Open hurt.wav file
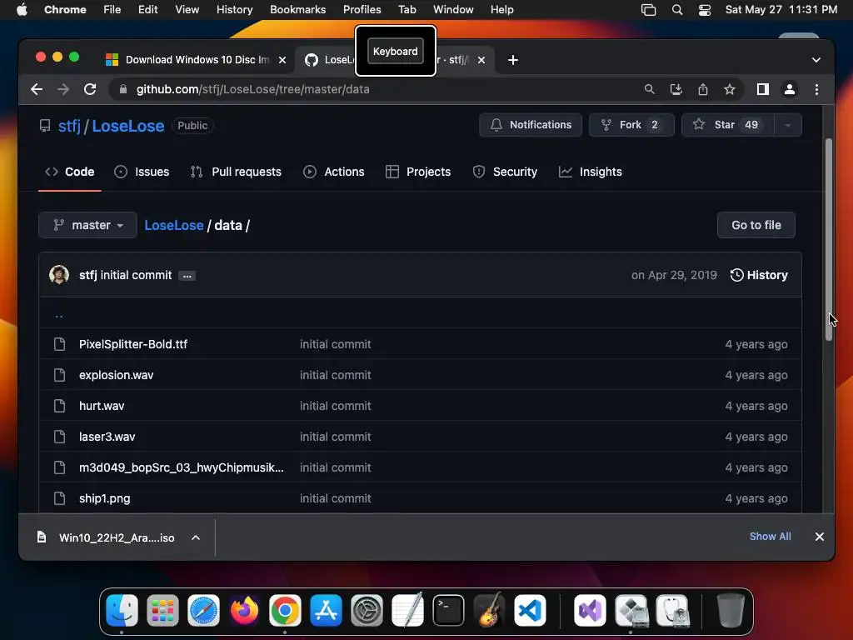 point(102,406)
